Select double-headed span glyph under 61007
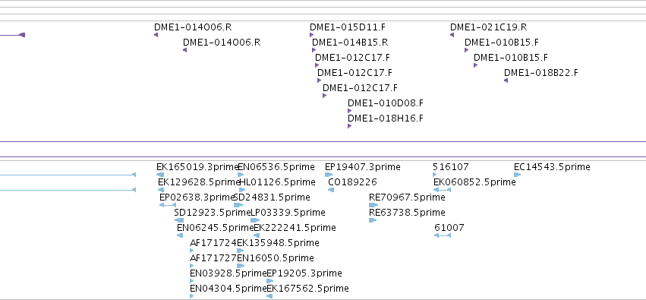The width and height of the screenshot is (646, 300). click(x=443, y=235)
